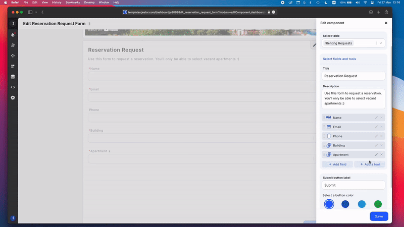Viewport: 404px width, 227px height.
Task: Edit the Phone field with pencil
Action: [376, 136]
